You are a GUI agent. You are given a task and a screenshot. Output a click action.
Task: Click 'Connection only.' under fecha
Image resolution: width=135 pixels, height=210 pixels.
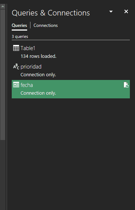click(x=38, y=93)
